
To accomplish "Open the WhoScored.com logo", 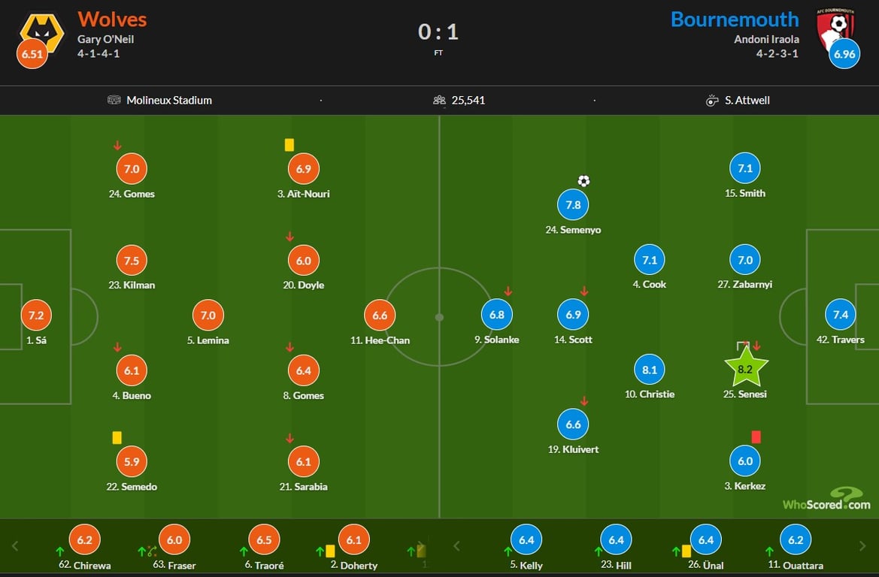I will click(x=826, y=499).
